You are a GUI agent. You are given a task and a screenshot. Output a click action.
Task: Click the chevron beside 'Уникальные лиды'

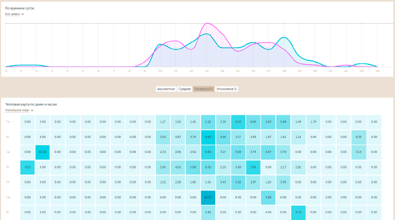[x=32, y=110]
